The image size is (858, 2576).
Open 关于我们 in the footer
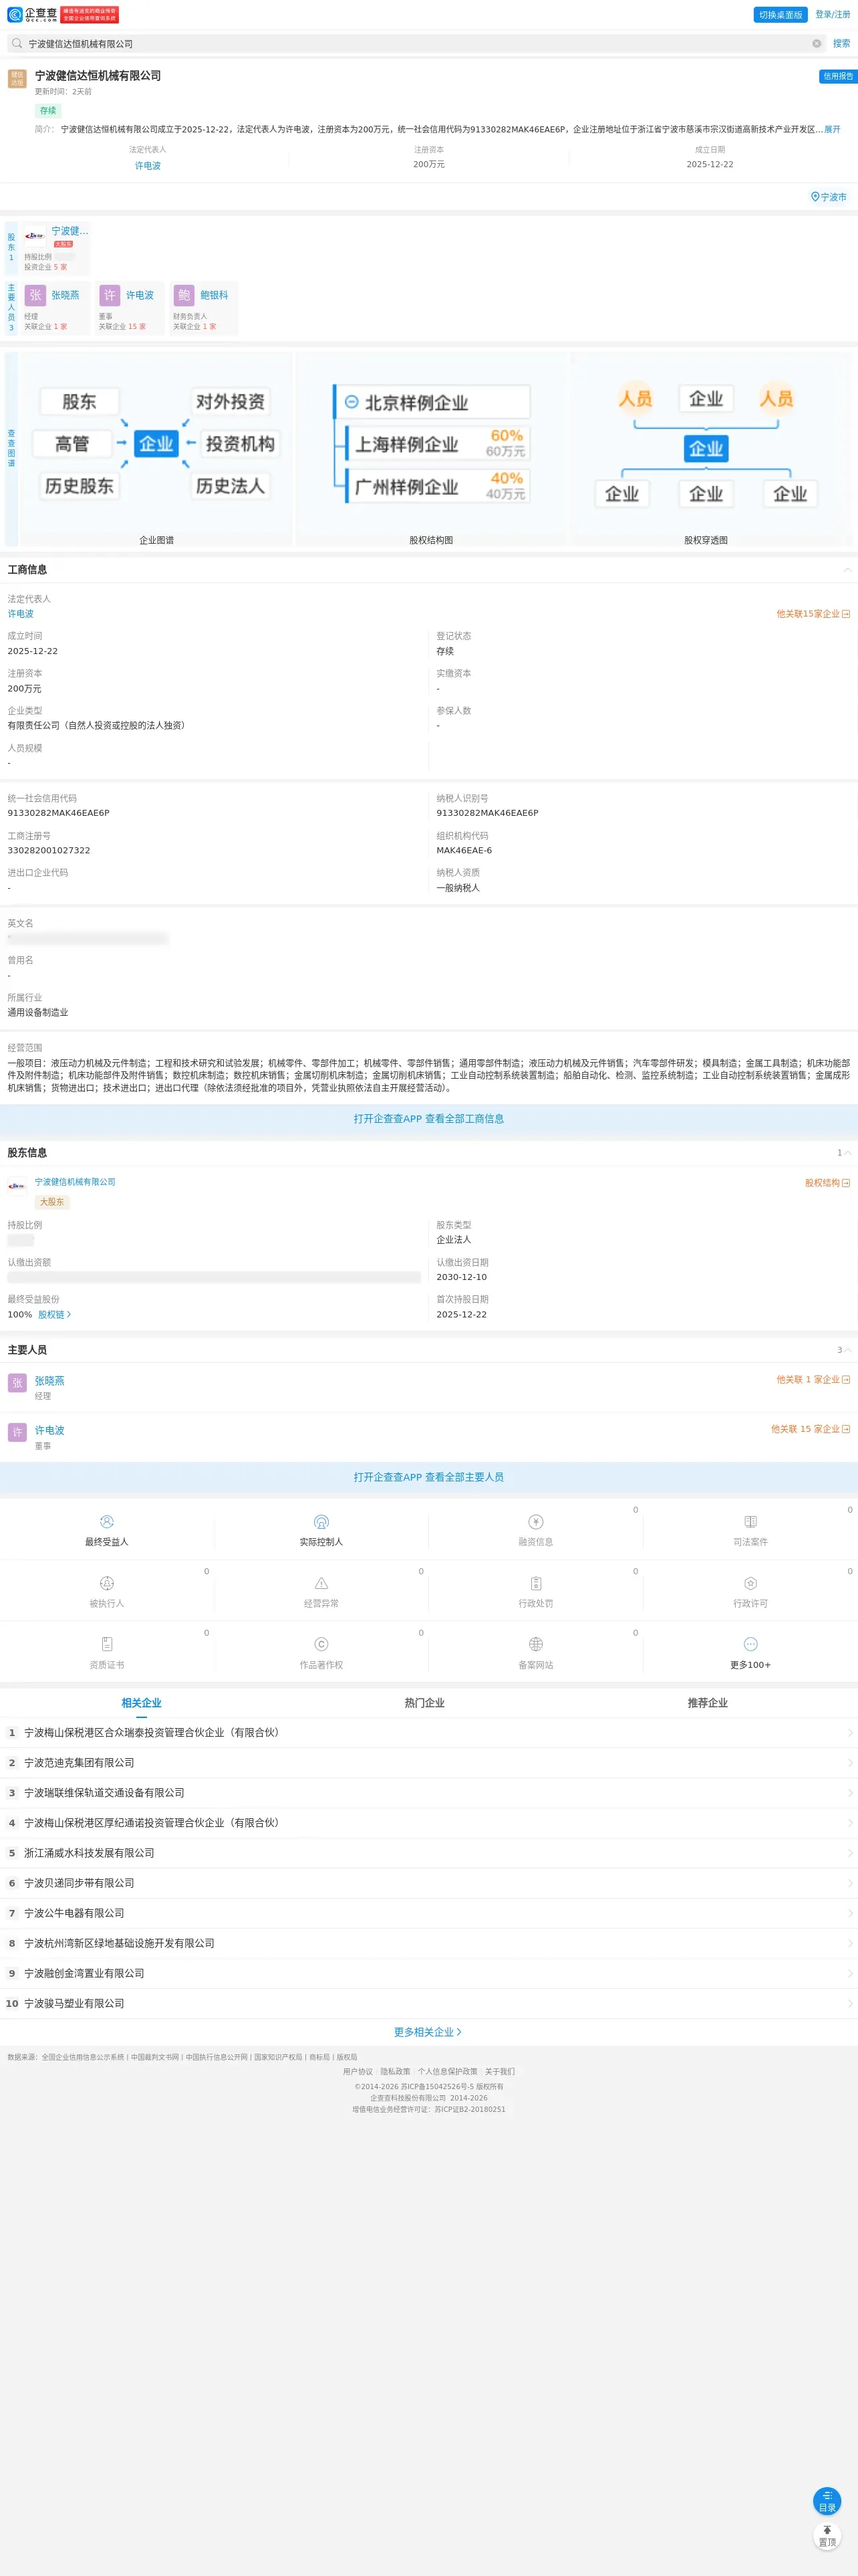(x=500, y=2072)
